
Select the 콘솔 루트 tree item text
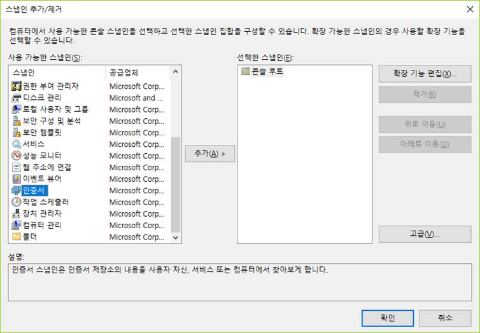(267, 71)
